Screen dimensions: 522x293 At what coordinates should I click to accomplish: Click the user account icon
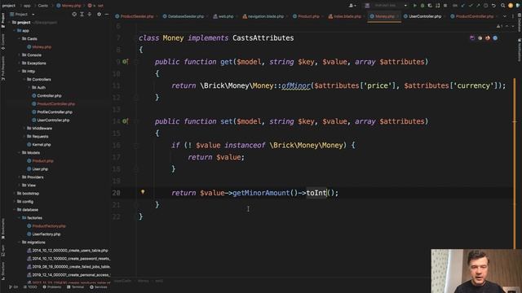click(352, 6)
